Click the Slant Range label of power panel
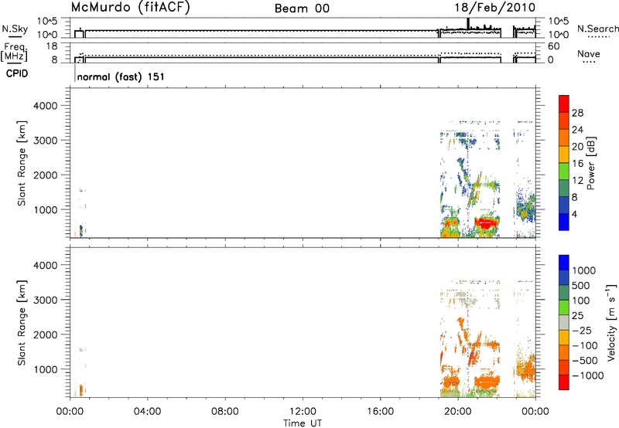Viewport: 619px width, 428px height. tap(22, 163)
